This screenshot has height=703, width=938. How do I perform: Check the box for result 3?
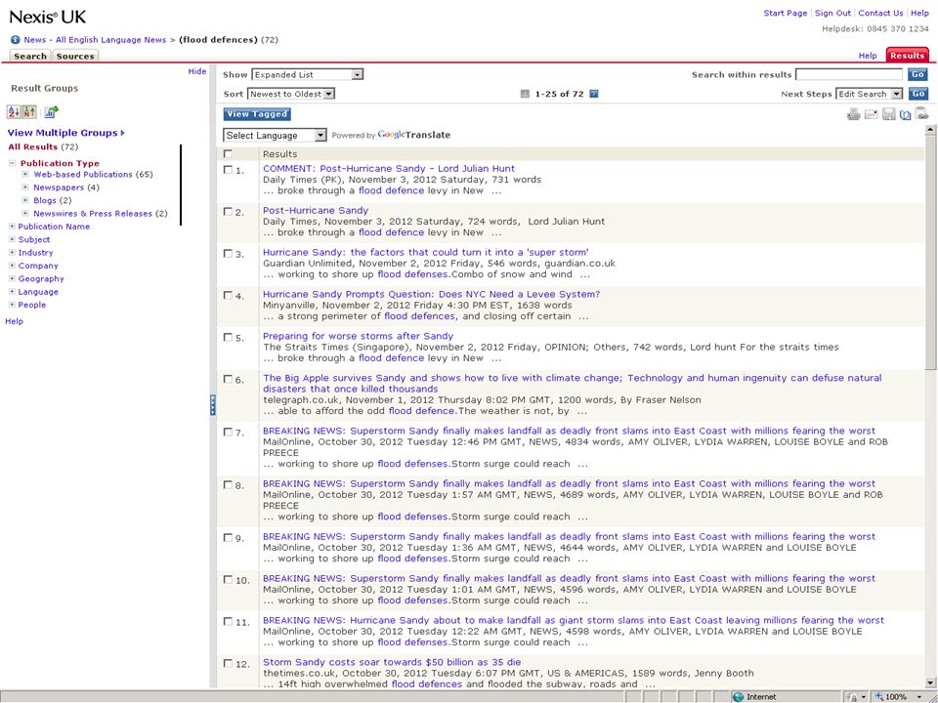pos(228,254)
